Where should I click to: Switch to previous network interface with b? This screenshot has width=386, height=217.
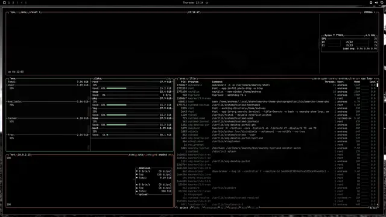coord(156,155)
